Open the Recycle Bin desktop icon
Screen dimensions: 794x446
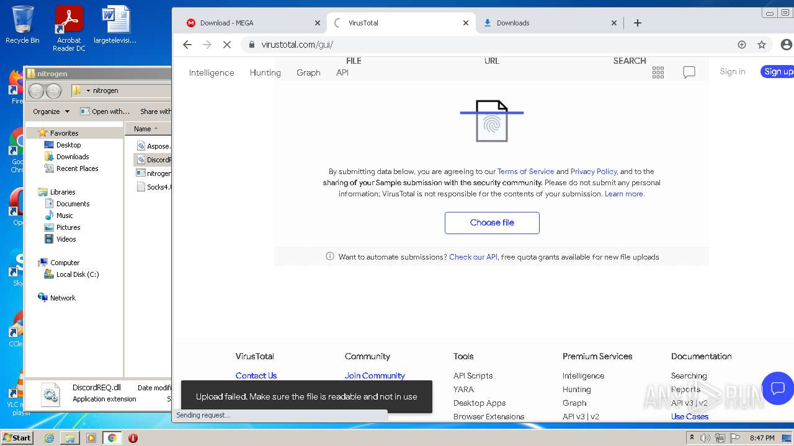(x=22, y=25)
